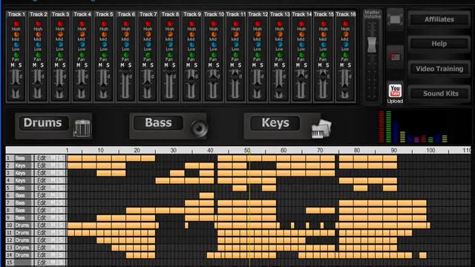Image resolution: width=475 pixels, height=267 pixels.
Task: Click timeline ruler at bar 50
Action: click(247, 150)
